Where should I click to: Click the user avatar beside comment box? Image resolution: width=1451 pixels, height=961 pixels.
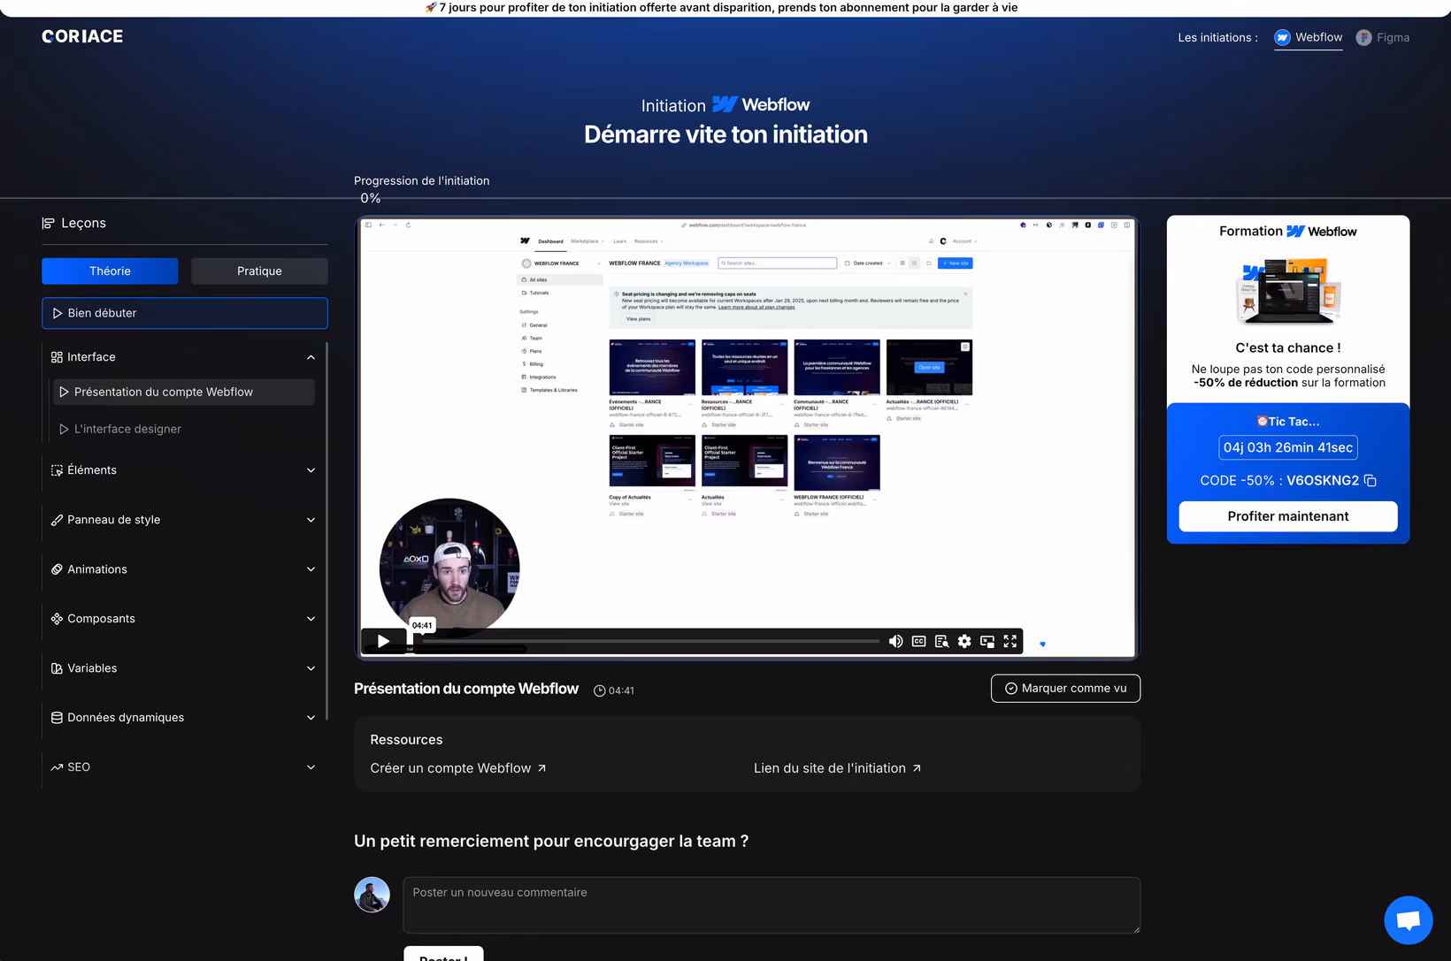point(372,895)
